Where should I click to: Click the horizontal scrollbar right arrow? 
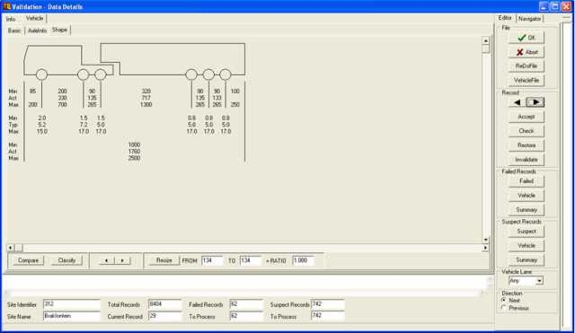[x=485, y=248]
